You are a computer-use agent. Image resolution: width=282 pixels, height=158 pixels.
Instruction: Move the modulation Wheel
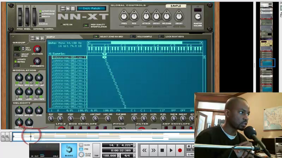[27, 17]
